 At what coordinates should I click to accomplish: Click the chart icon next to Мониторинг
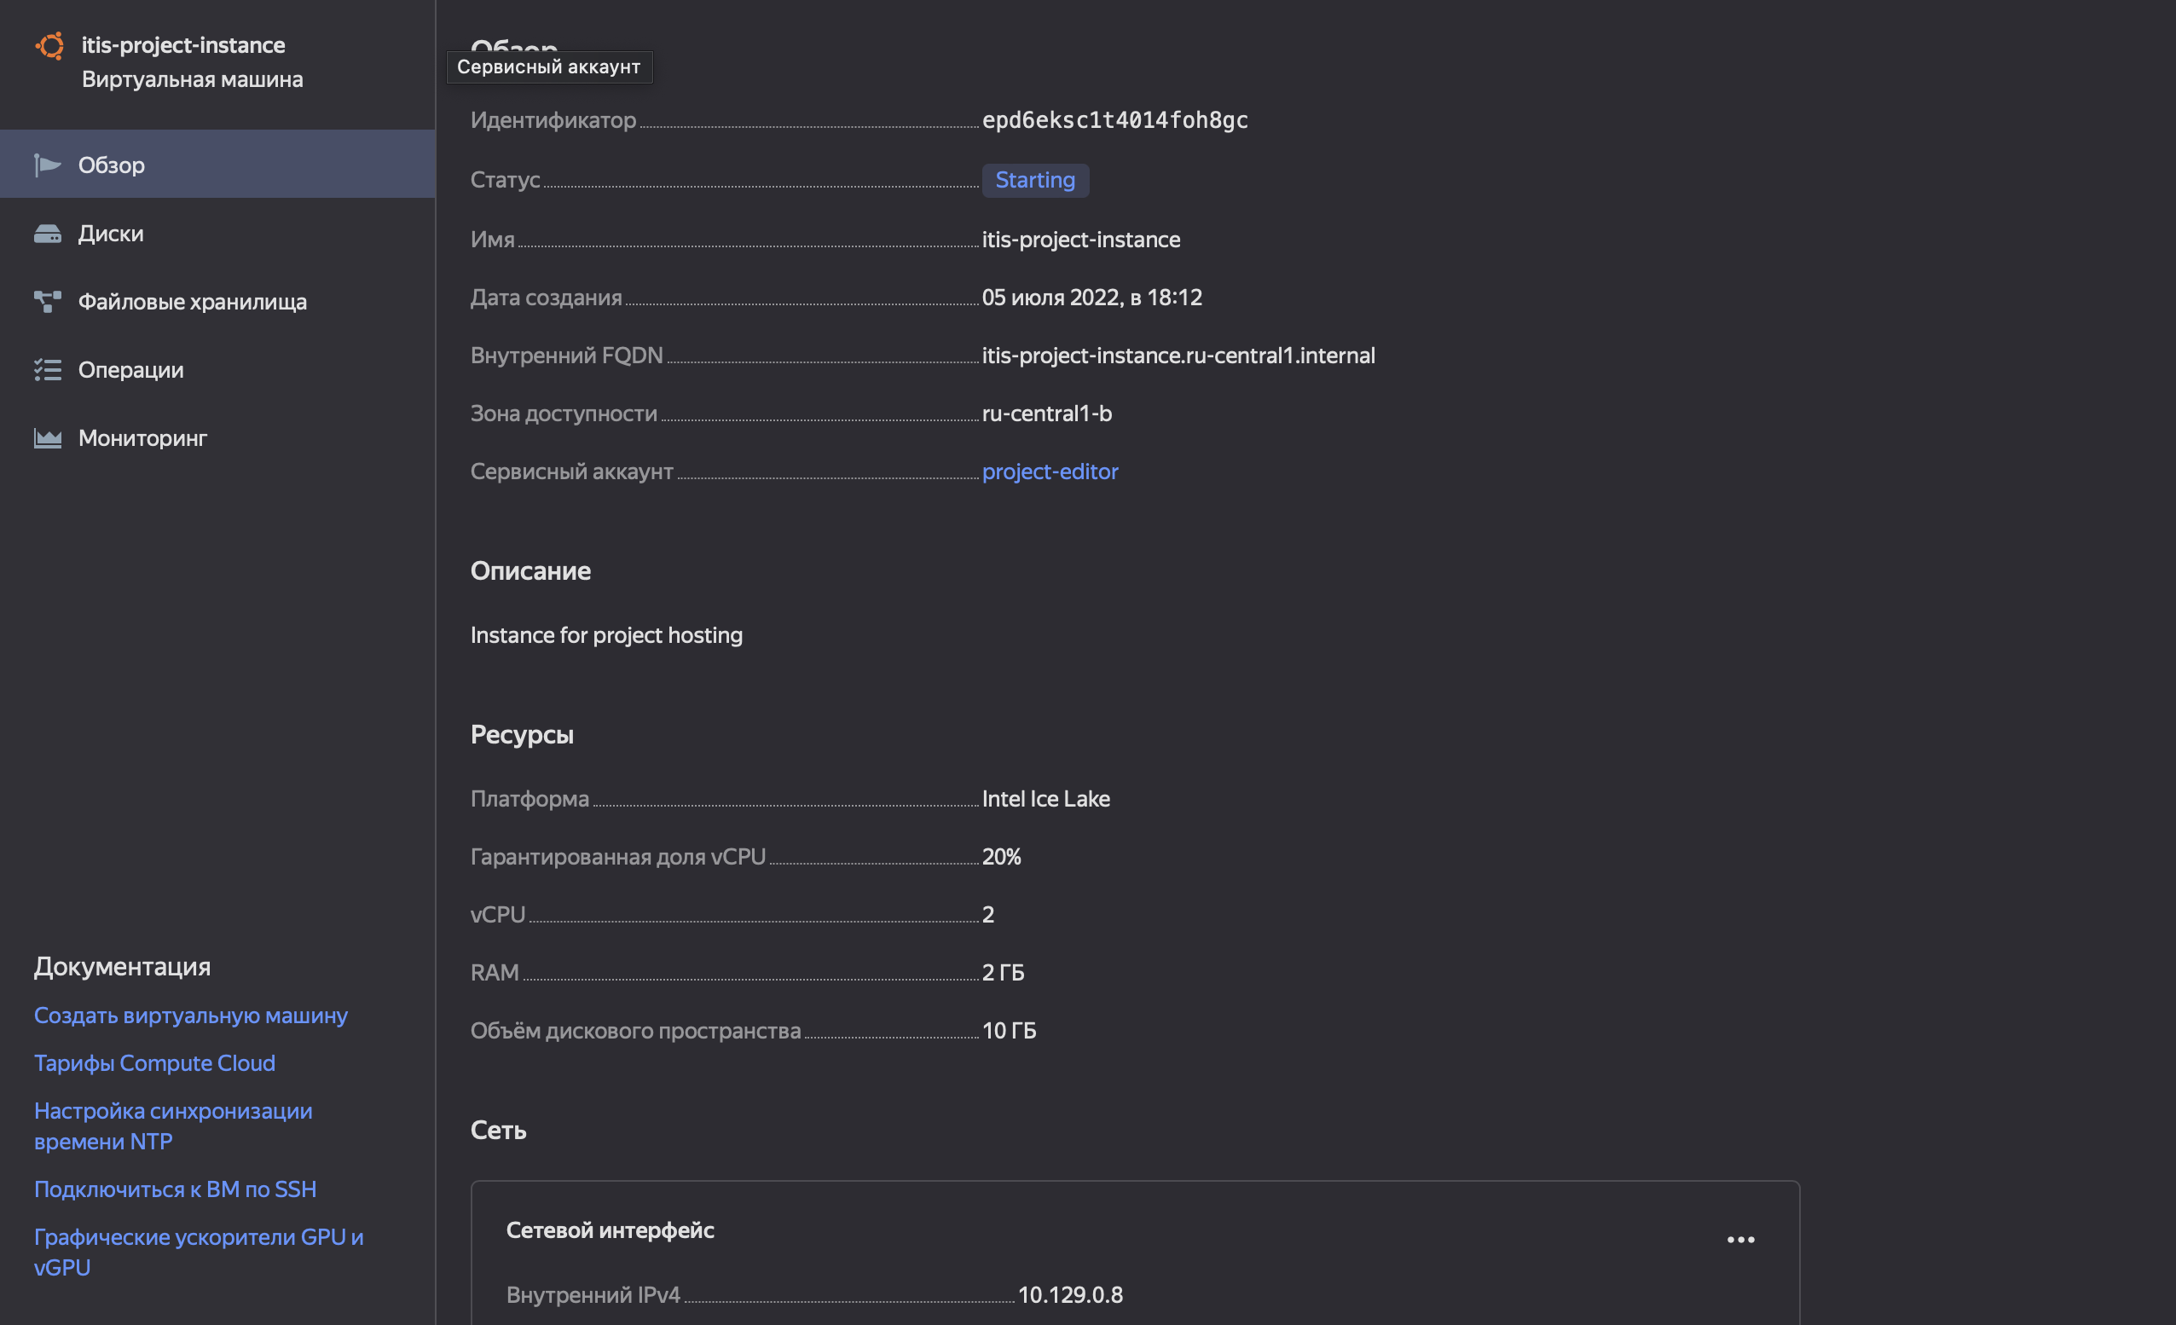48,437
